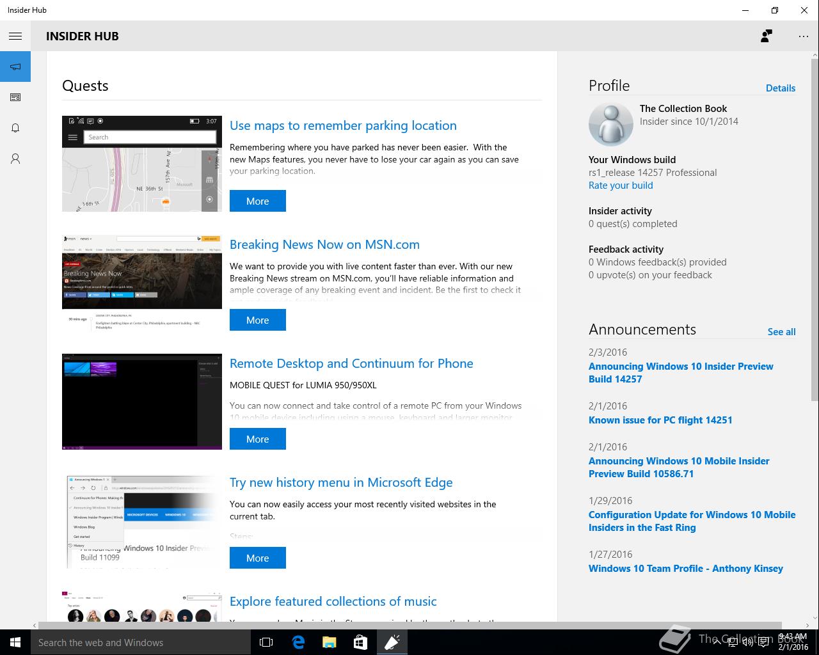
Task: Open Announcing Windows 10 Insider Preview Build 14257
Action: (x=681, y=372)
